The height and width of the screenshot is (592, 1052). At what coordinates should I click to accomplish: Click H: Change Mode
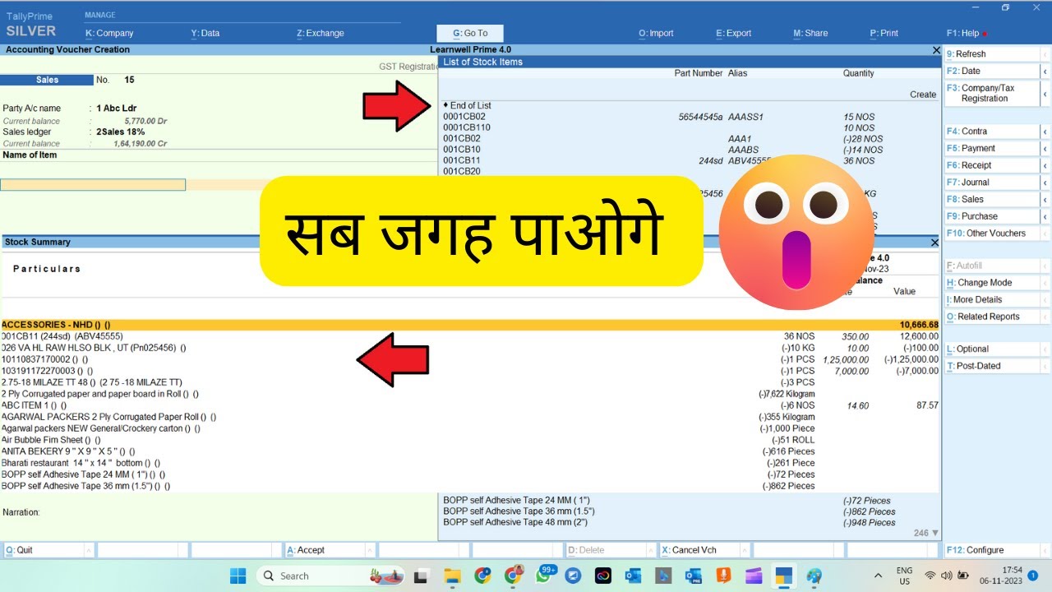click(992, 283)
